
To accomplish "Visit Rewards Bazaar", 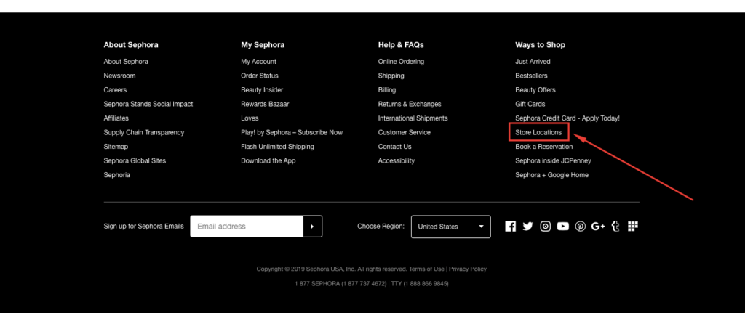I will click(265, 105).
